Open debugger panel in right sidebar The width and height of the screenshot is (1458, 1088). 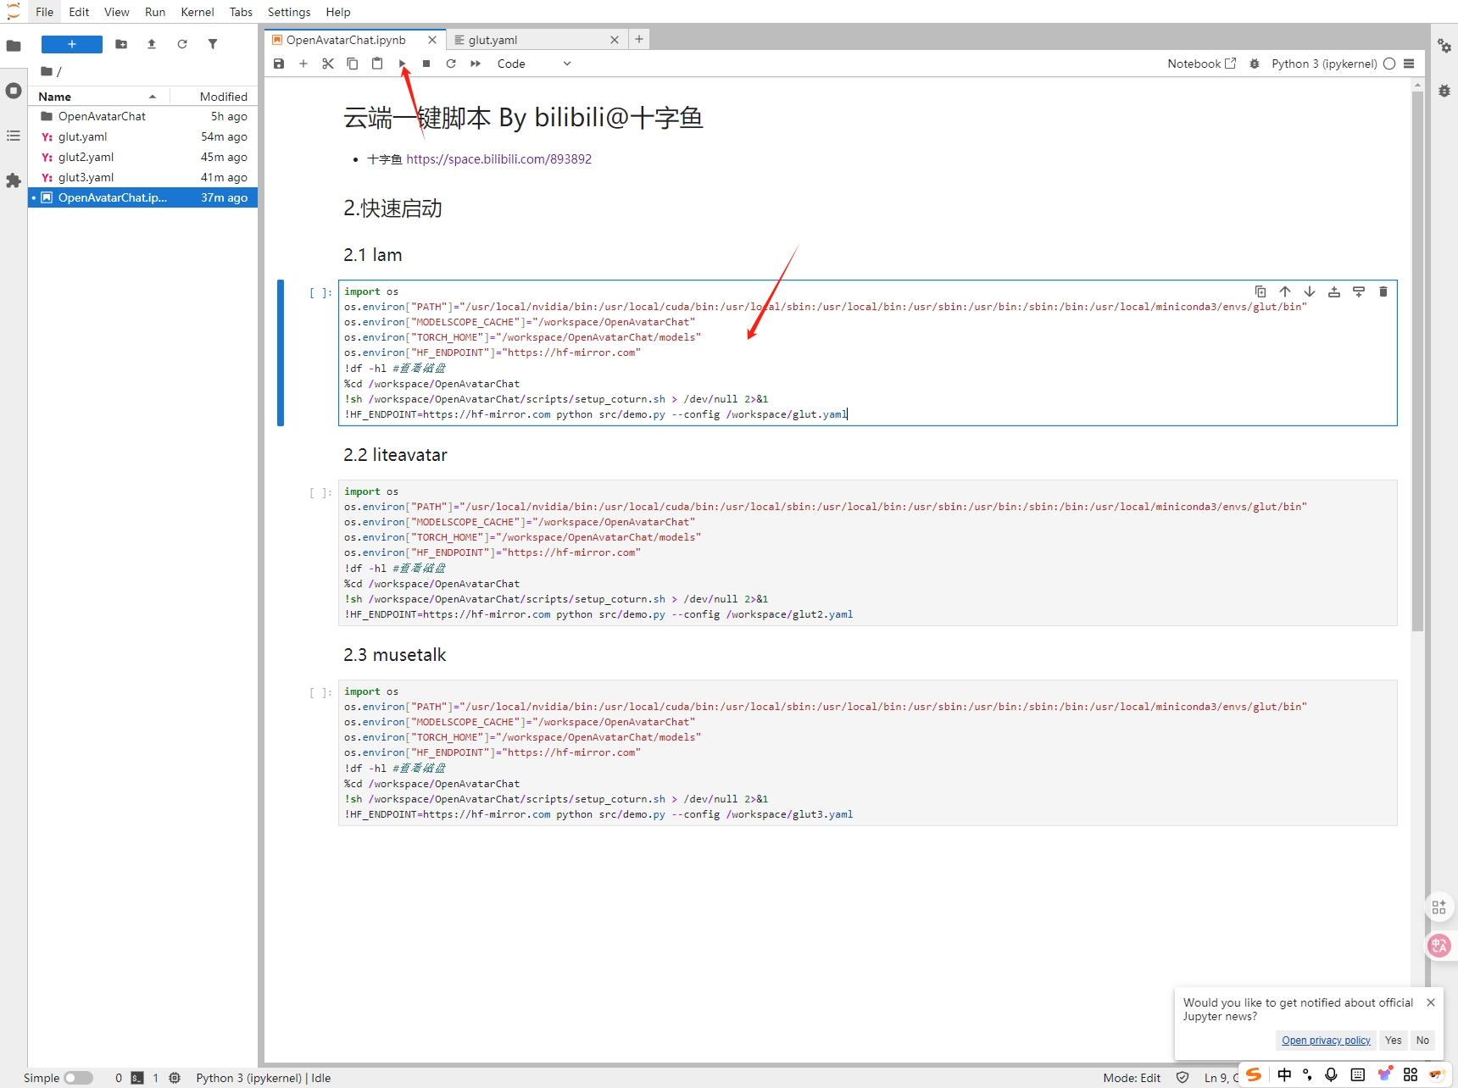point(1444,91)
